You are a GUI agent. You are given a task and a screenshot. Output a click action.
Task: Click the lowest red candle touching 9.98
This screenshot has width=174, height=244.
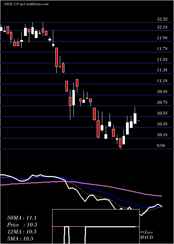coord(120,143)
